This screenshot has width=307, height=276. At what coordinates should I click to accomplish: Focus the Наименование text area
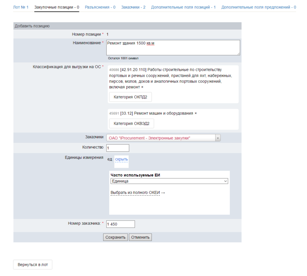coord(173,47)
